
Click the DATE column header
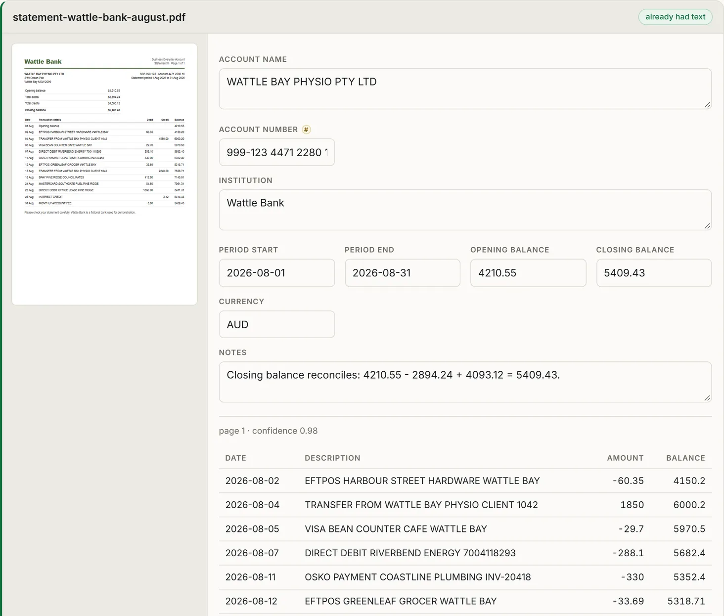pyautogui.click(x=235, y=458)
